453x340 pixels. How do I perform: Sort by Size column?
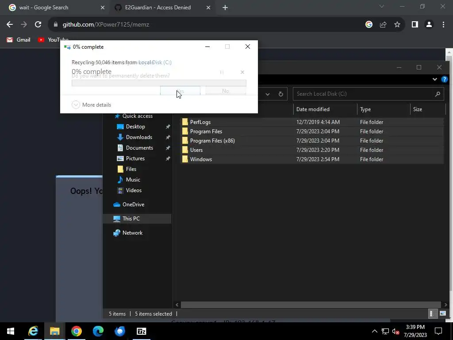click(x=428, y=109)
